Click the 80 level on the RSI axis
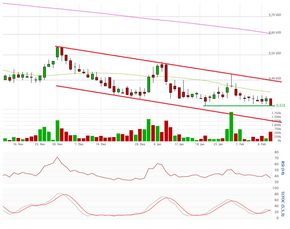The height and width of the screenshot is (229, 290). click(276, 152)
